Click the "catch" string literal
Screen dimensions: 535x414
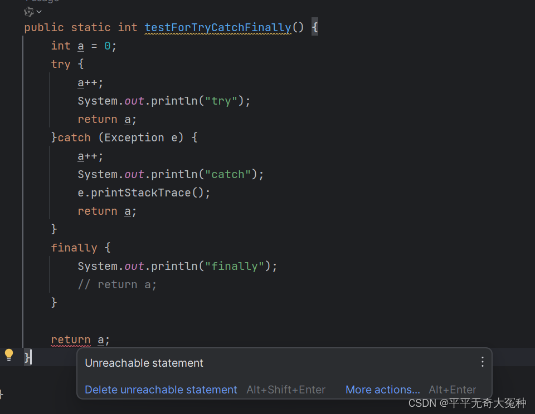point(227,174)
